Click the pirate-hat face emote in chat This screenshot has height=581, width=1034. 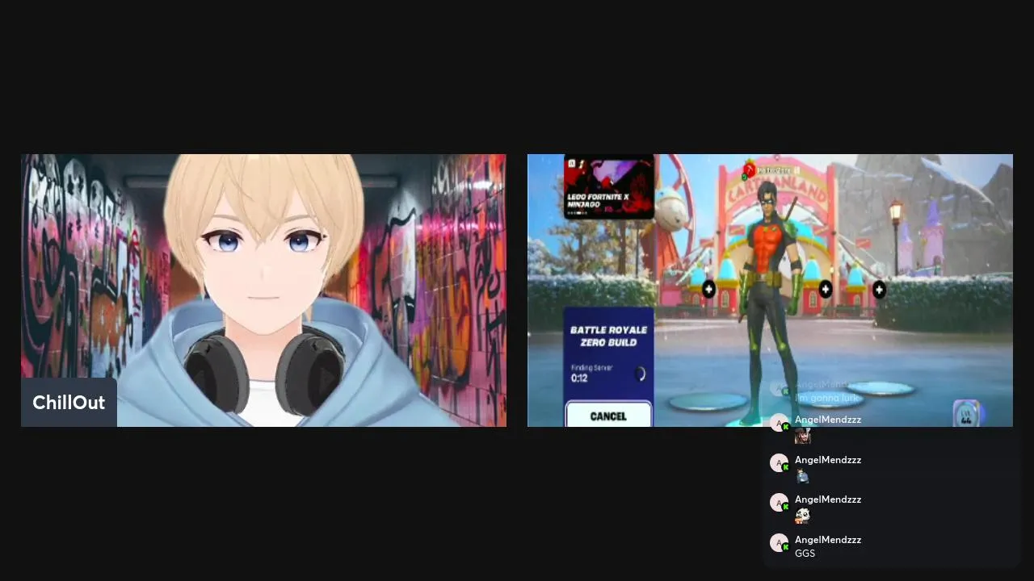tap(802, 436)
